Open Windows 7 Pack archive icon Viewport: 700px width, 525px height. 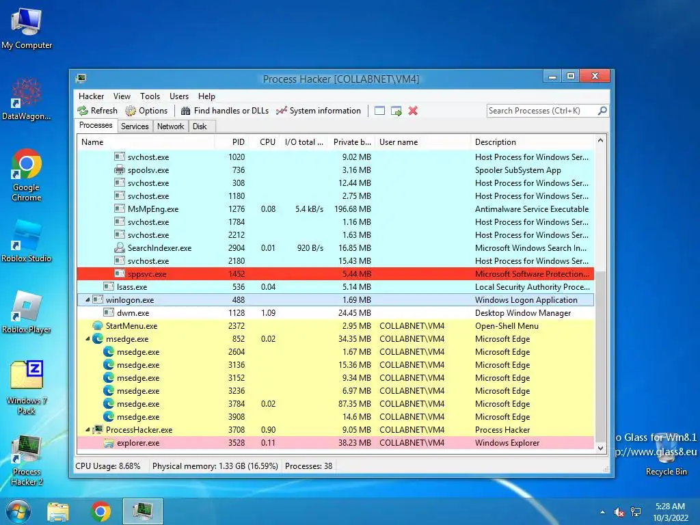[x=27, y=388]
